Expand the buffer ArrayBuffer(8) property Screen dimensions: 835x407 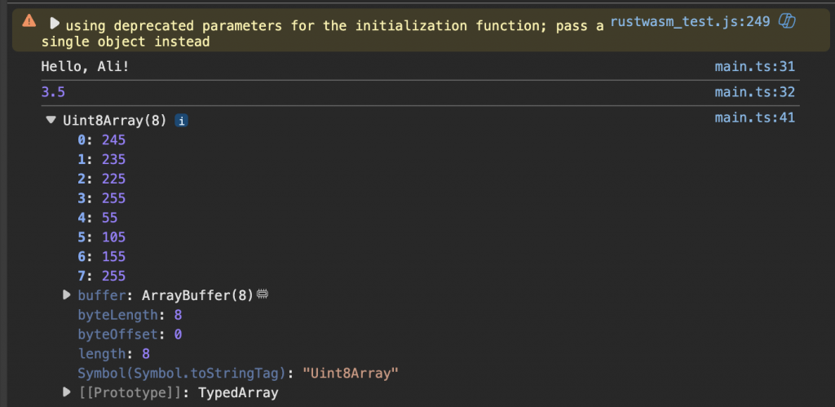coord(67,295)
